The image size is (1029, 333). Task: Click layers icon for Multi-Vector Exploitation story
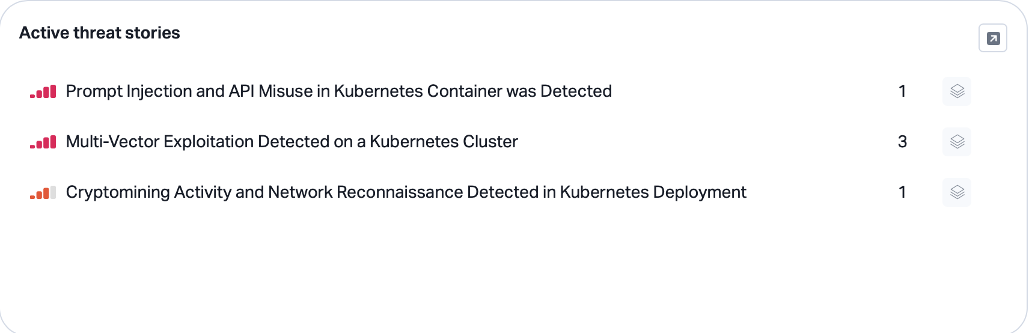pyautogui.click(x=957, y=142)
